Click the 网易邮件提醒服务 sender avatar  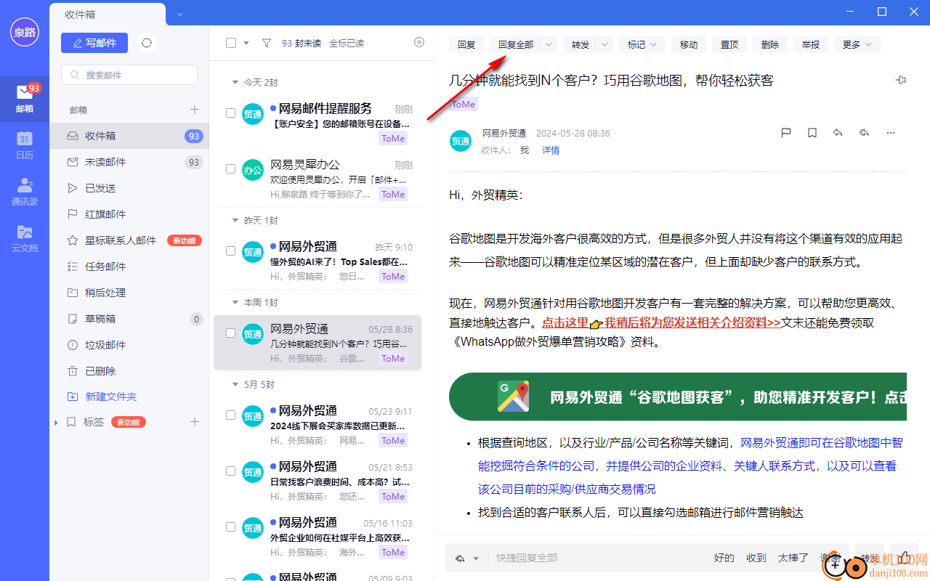(253, 113)
